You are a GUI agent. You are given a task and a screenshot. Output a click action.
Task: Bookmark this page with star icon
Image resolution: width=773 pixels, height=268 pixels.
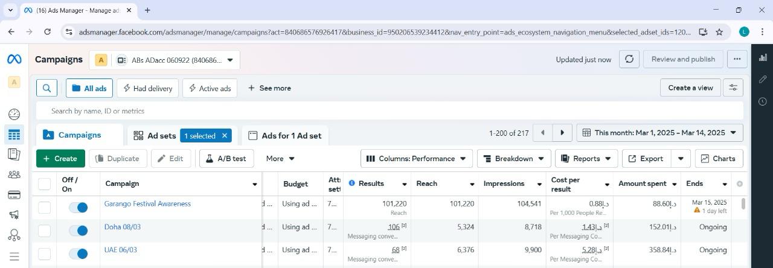click(x=719, y=32)
